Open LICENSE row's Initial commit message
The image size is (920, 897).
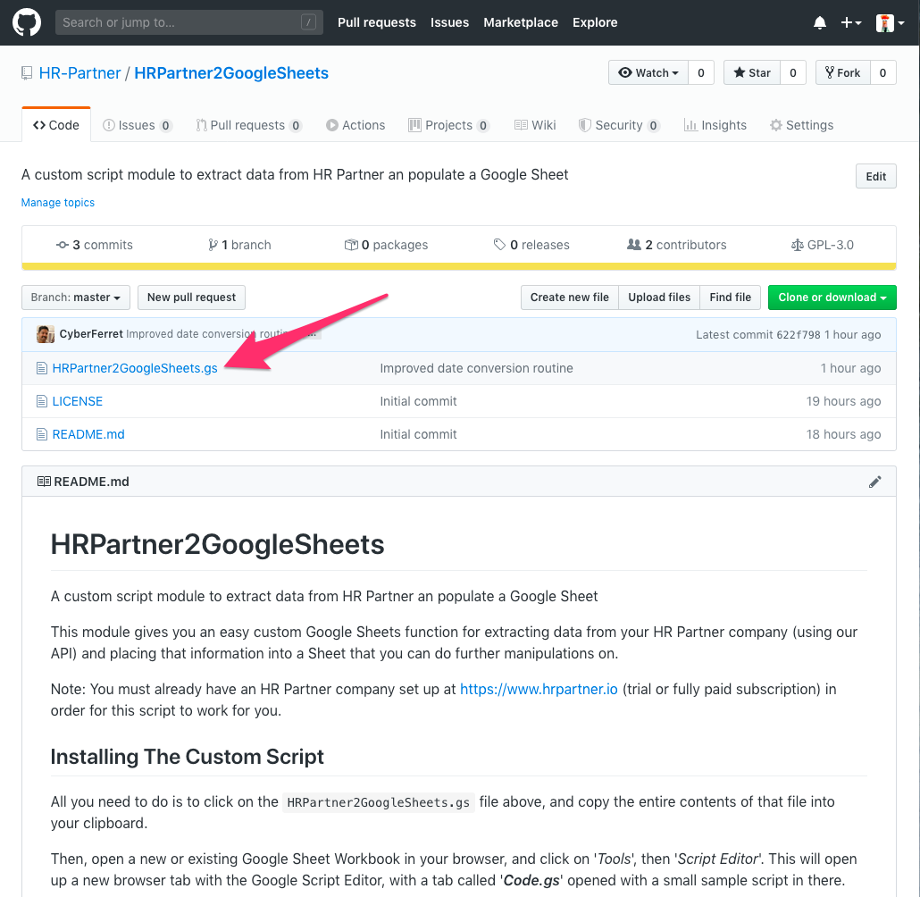pos(418,401)
